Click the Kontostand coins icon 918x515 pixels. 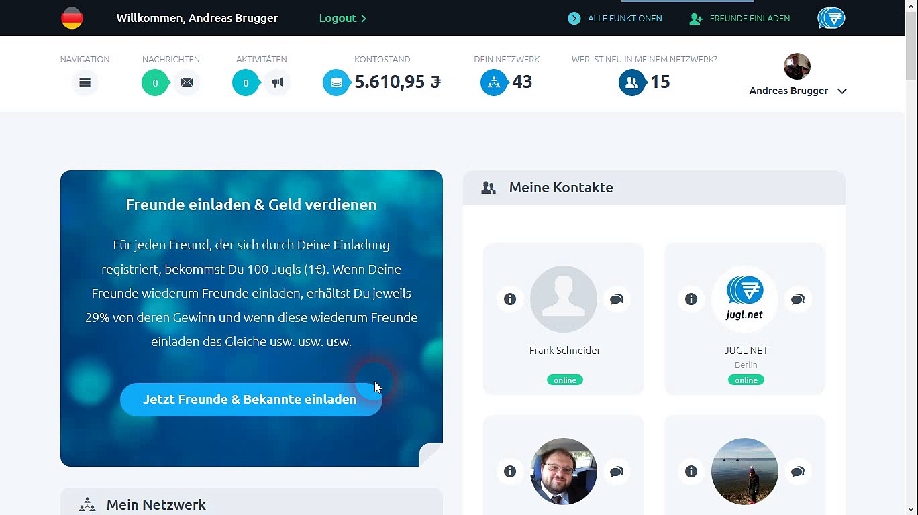[336, 82]
